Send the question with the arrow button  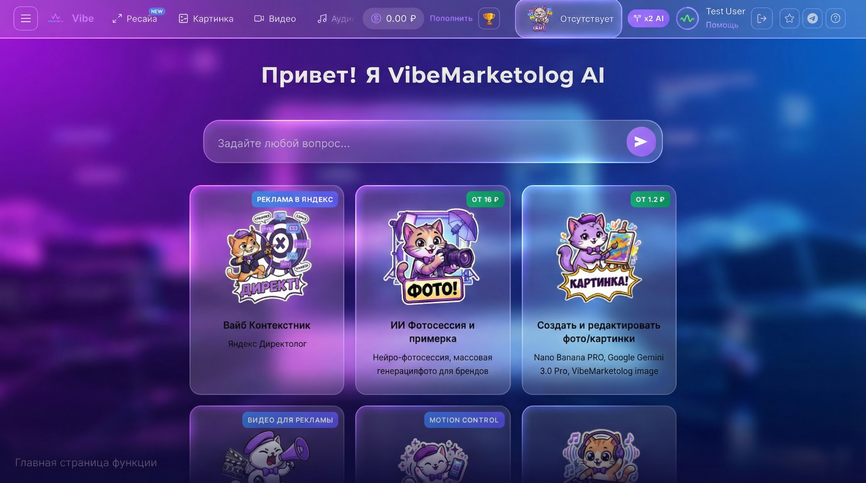click(641, 142)
